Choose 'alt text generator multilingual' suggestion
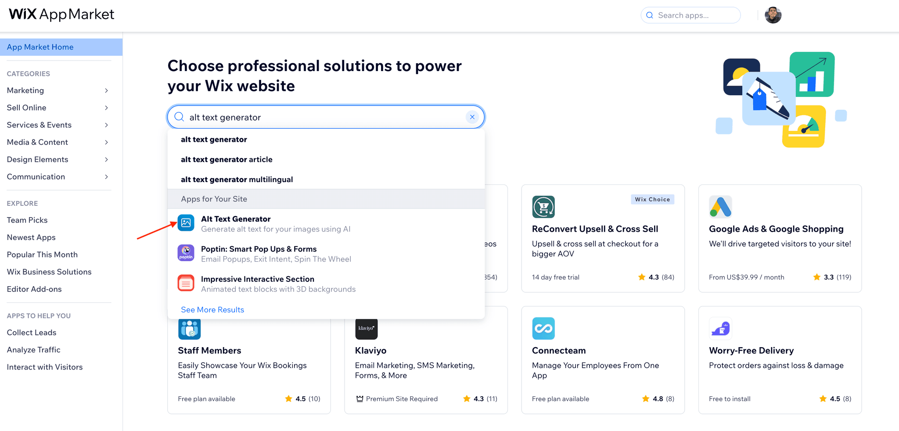 click(237, 180)
